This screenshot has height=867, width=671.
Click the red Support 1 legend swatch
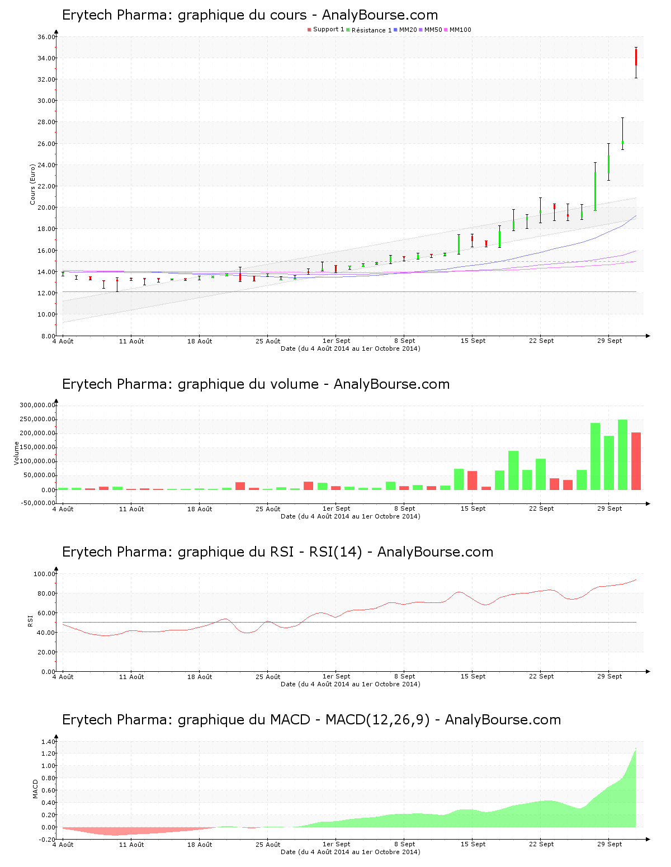click(309, 30)
